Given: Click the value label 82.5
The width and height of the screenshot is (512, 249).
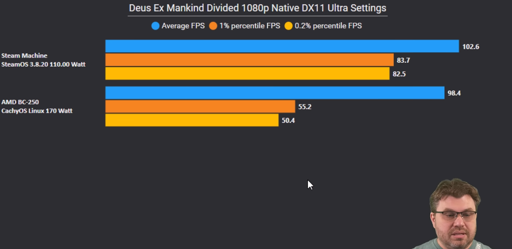Looking at the screenshot, I should click(x=399, y=74).
